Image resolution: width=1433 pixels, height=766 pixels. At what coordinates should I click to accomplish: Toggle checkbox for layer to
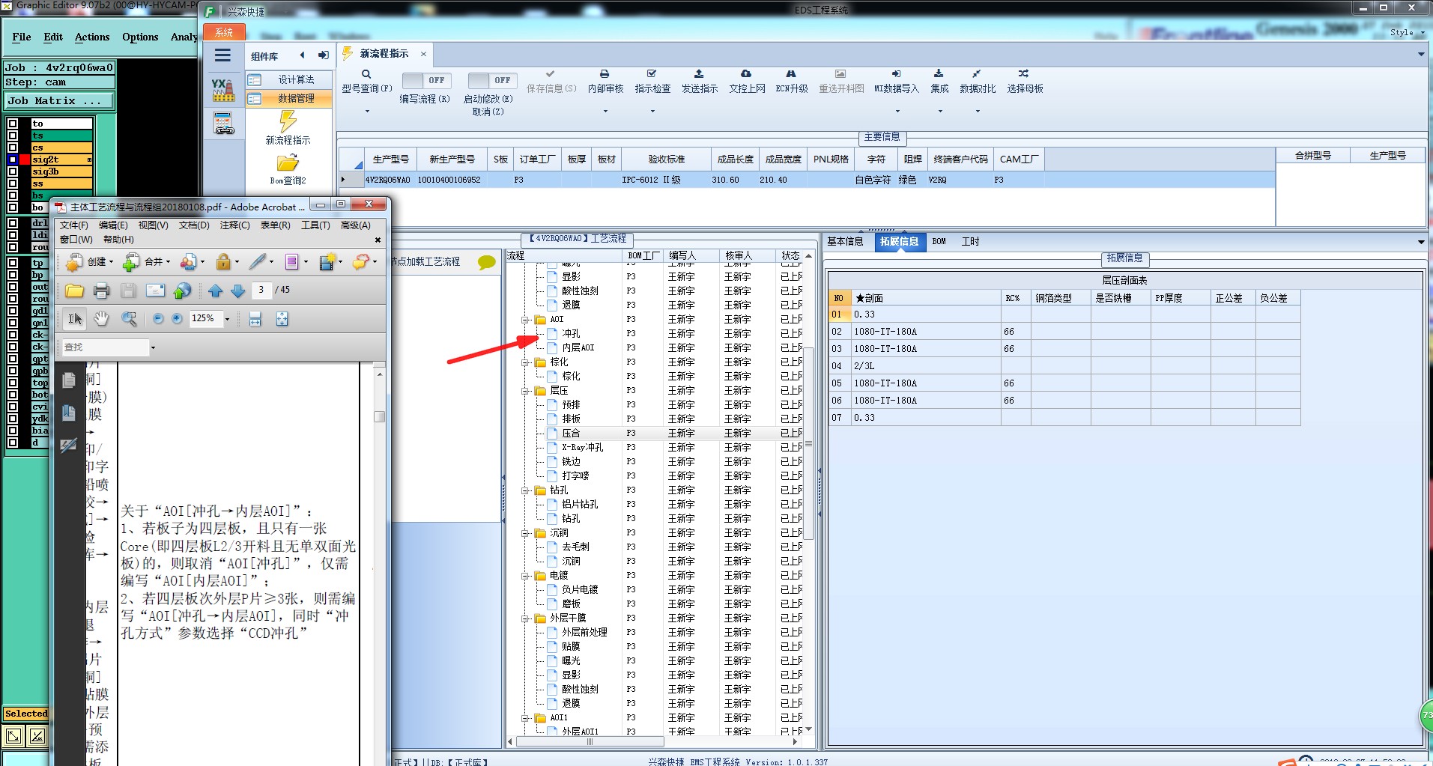coord(13,124)
